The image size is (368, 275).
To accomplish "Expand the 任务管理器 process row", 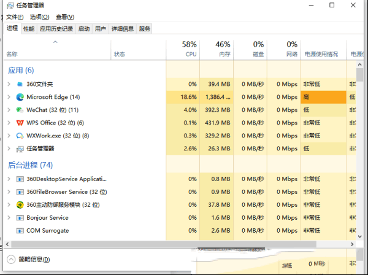I will point(9,149).
